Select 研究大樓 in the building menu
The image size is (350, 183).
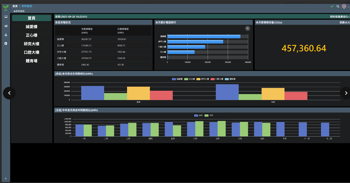click(x=32, y=44)
